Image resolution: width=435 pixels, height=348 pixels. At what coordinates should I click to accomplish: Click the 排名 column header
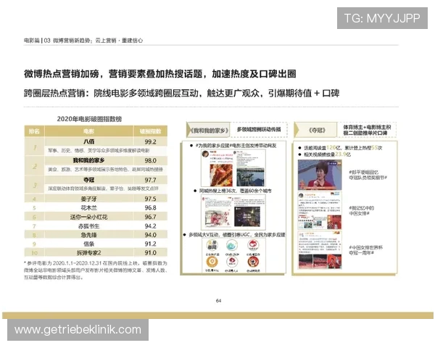34,131
